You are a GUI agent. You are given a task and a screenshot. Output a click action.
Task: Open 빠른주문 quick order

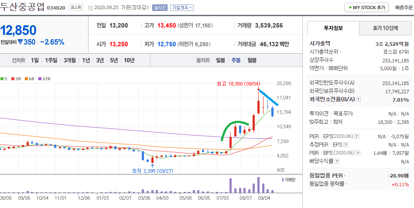pos(404,8)
